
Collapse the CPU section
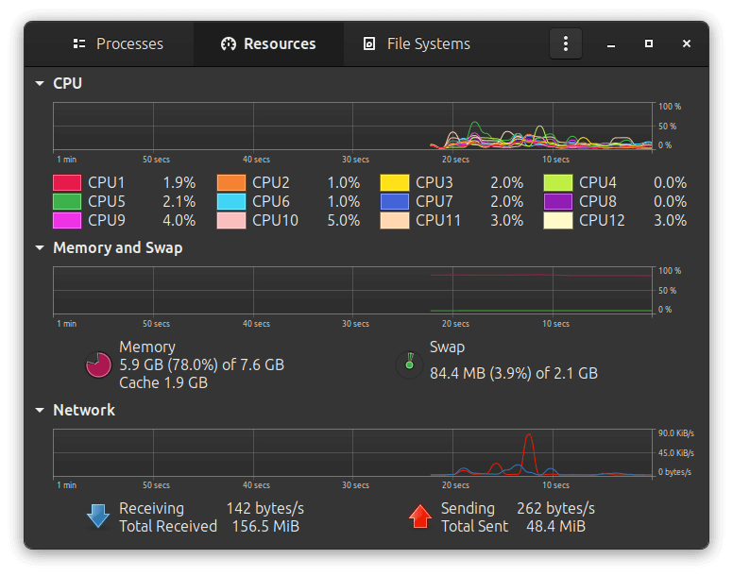[40, 84]
